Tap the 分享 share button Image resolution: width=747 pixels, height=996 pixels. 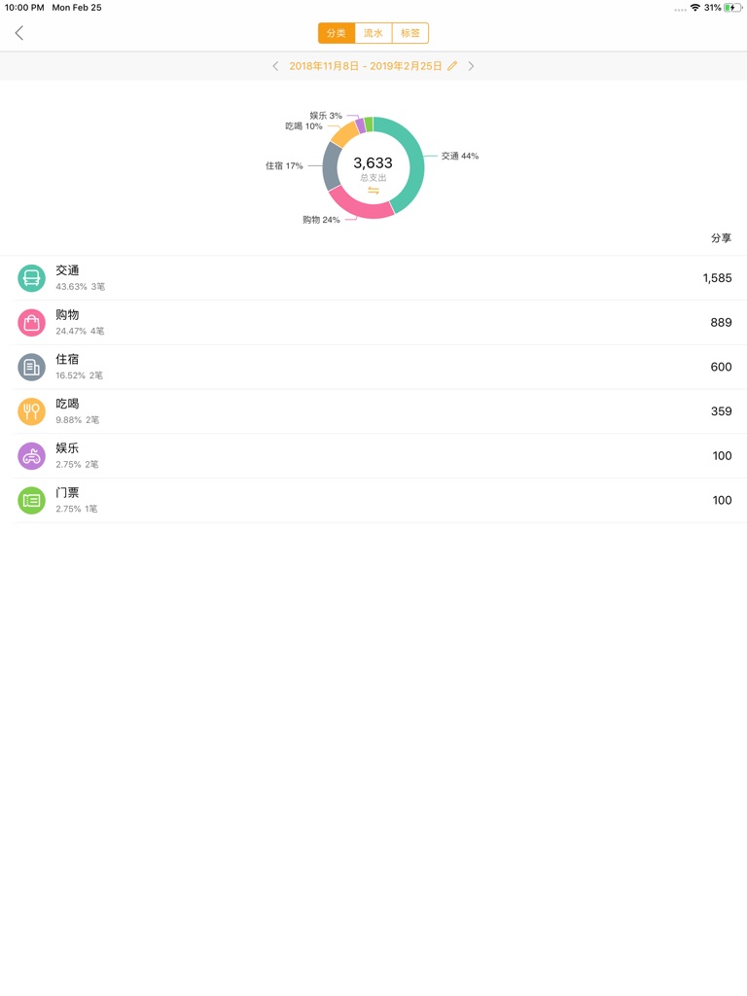tap(721, 238)
